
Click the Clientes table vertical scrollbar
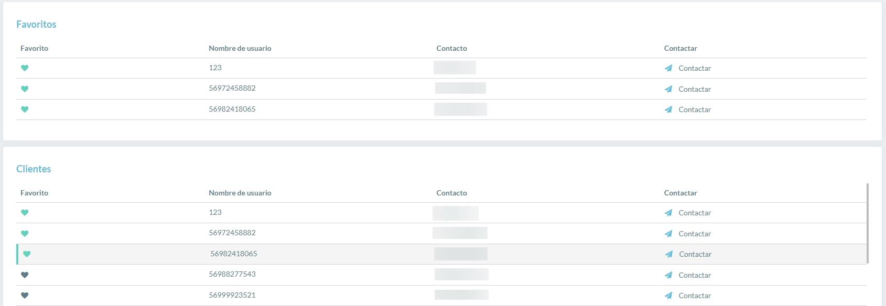[x=868, y=223]
